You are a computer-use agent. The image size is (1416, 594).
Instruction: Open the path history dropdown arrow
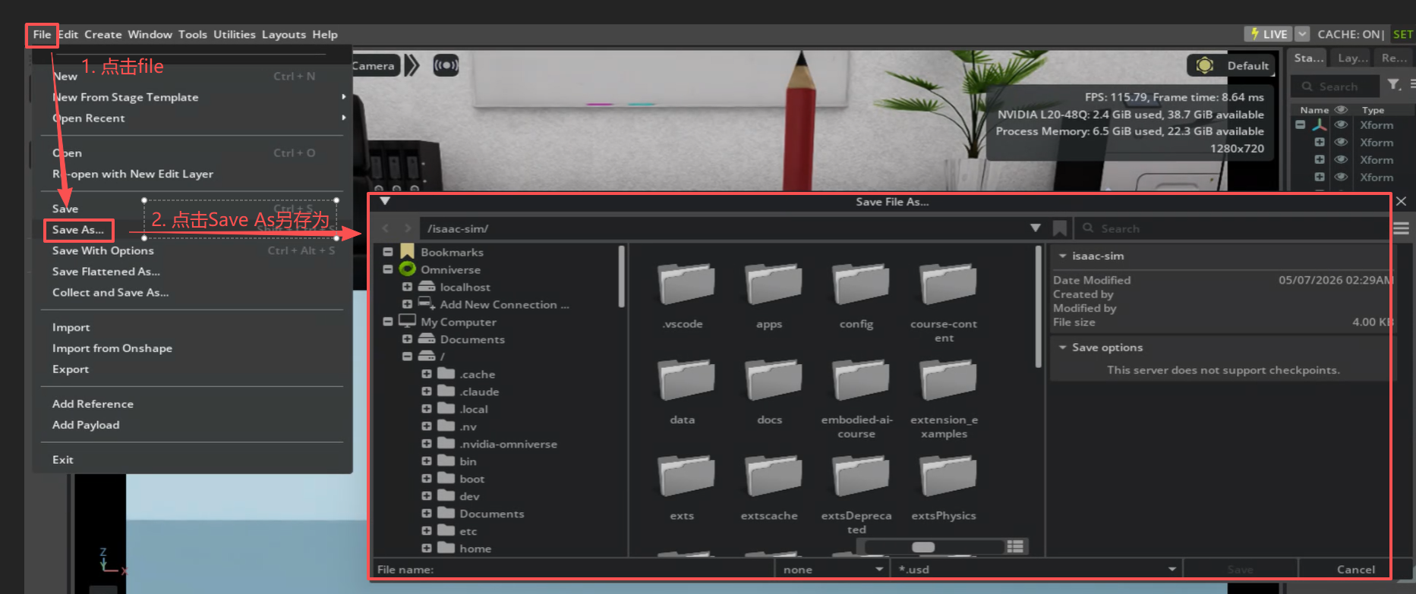click(x=1035, y=228)
